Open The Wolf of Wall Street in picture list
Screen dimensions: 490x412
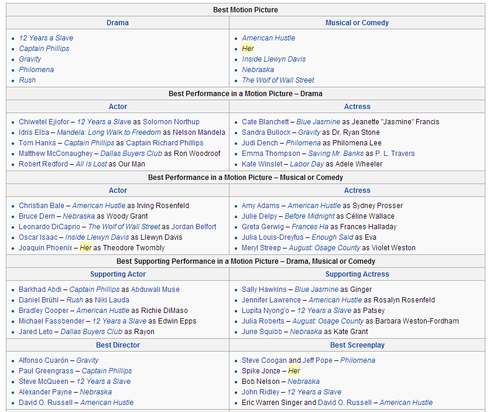[x=278, y=80]
